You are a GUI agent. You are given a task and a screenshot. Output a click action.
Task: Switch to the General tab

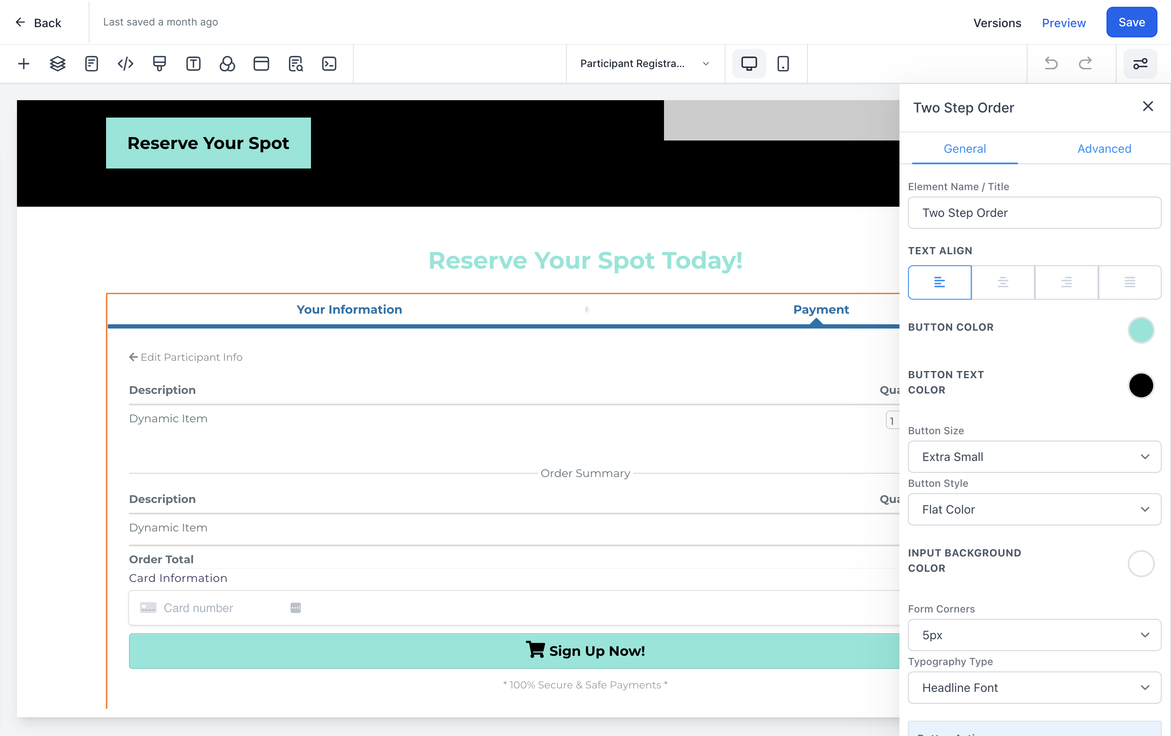coord(965,149)
